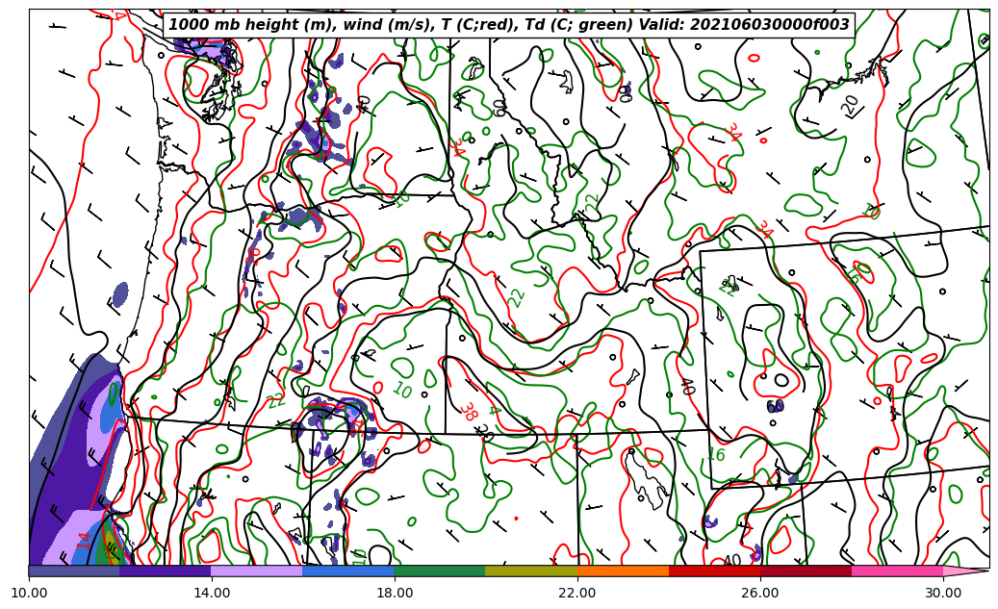998x609 pixels.
Task: Click the olive 20–22 colorbar segment
Action: pyautogui.click(x=531, y=571)
